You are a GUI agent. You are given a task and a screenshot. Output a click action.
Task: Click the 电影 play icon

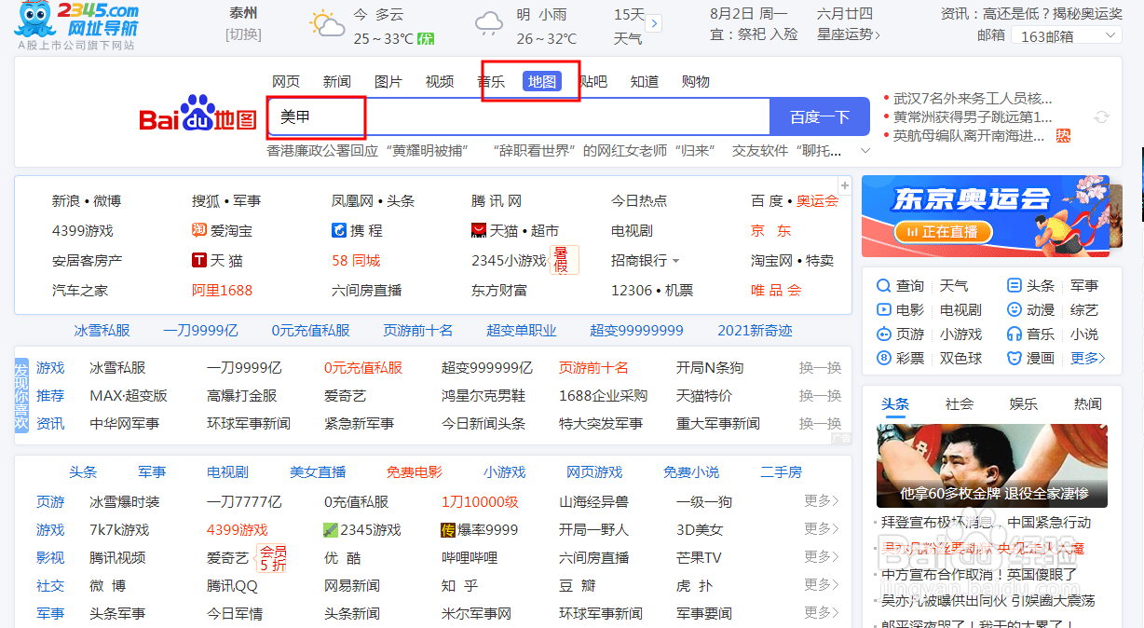pyautogui.click(x=884, y=309)
